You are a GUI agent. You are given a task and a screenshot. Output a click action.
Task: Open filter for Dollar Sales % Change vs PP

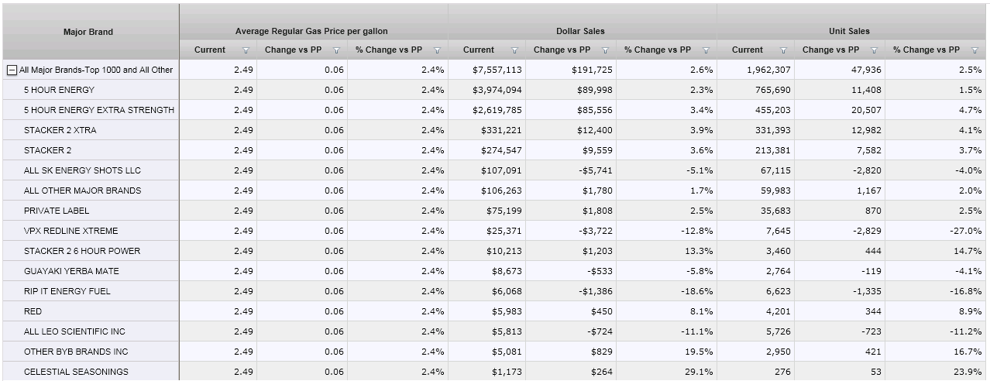[x=706, y=50]
